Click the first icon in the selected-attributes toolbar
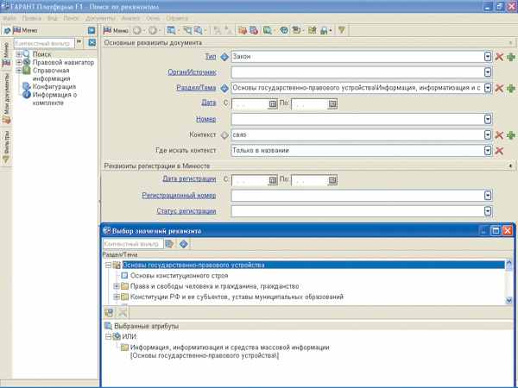This screenshot has height=388, width=518. point(109,312)
